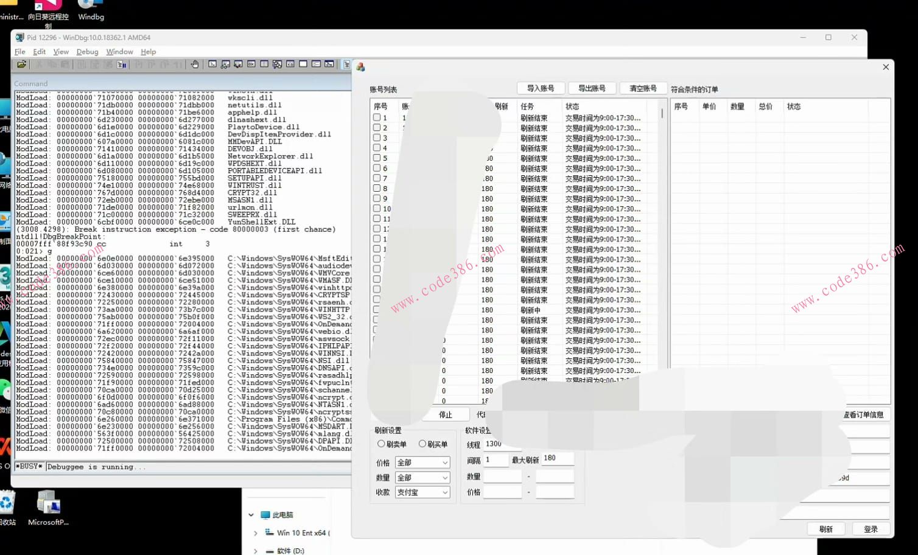Tick the checkbox for account row 2
Image resolution: width=918 pixels, height=555 pixels.
[x=377, y=128]
